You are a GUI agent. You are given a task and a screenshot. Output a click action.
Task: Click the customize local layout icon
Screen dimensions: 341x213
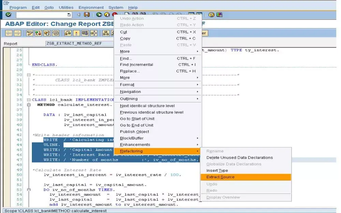219,15
